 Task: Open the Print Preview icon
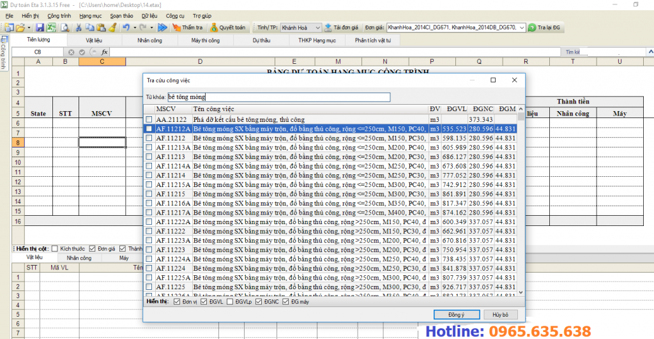pyautogui.click(x=65, y=27)
